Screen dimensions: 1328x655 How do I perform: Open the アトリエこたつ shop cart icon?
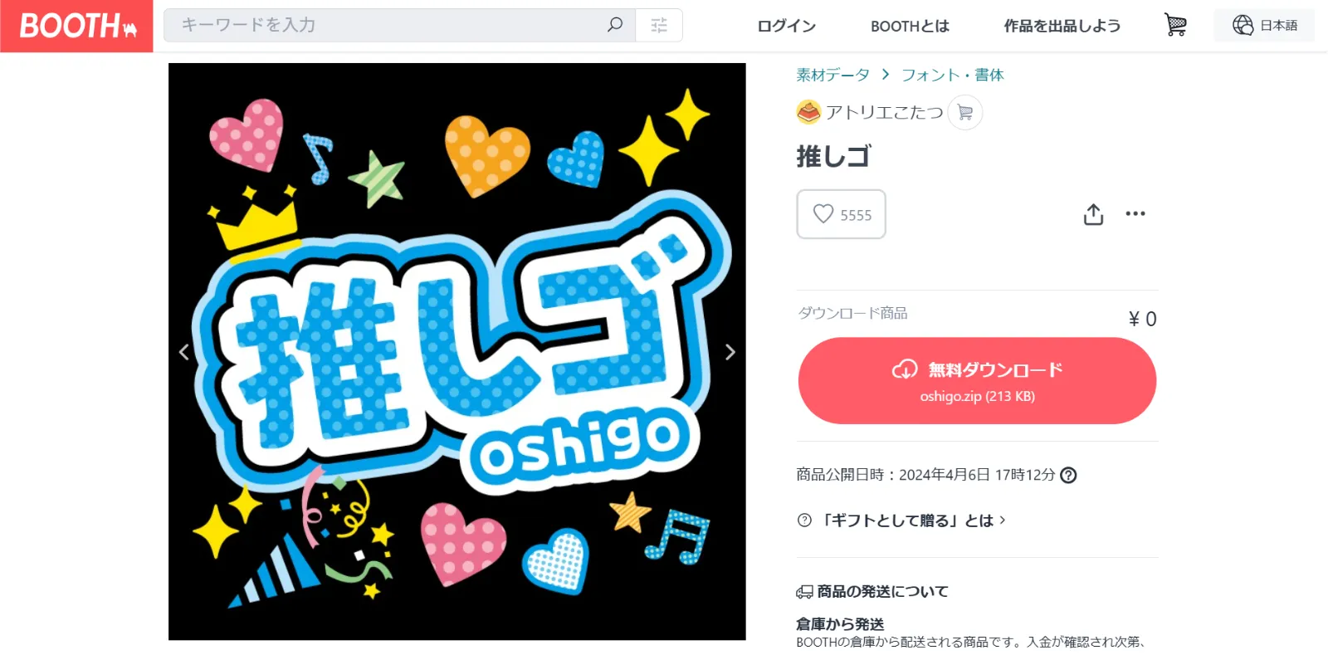(964, 112)
